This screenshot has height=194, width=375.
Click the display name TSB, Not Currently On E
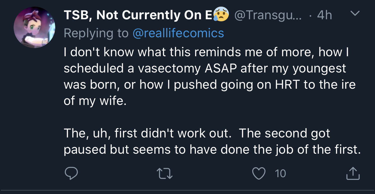(x=138, y=15)
